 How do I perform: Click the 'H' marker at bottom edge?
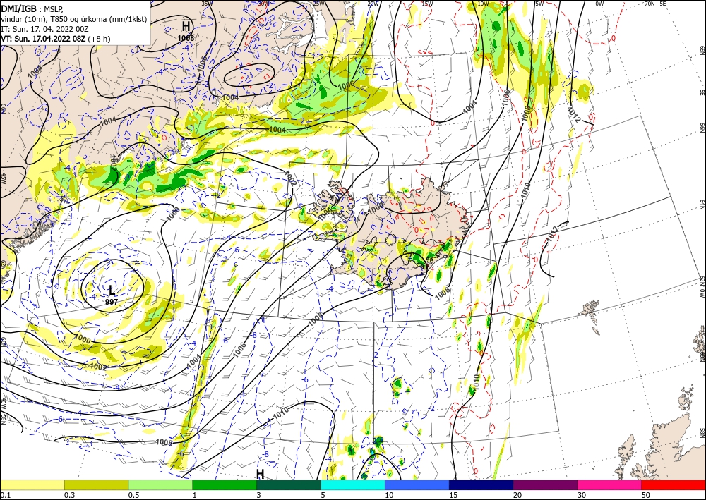[260, 473]
